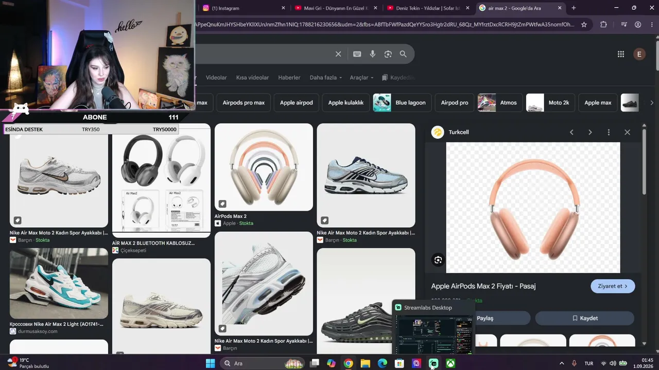The image size is (659, 370).
Task: Filter by Apple max chip
Action: click(598, 103)
